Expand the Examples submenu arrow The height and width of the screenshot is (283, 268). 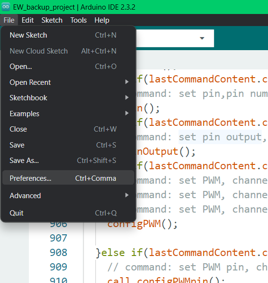127,113
